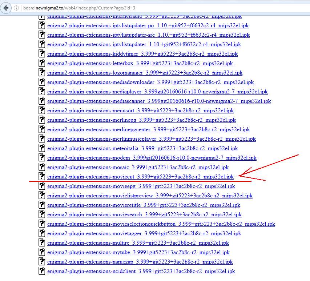Viewport: 310px width, 281px height.
Task: Click the browser back arrow button
Action: 7,8
